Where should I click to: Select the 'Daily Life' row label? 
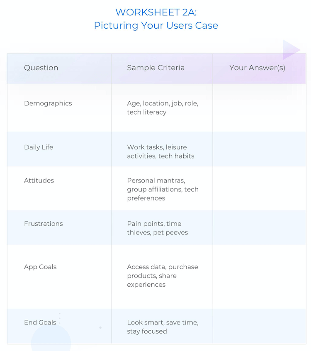(x=39, y=147)
